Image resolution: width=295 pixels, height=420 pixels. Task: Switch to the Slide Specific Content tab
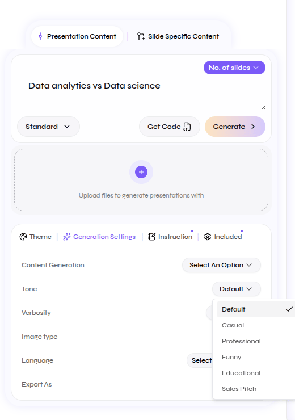[178, 36]
